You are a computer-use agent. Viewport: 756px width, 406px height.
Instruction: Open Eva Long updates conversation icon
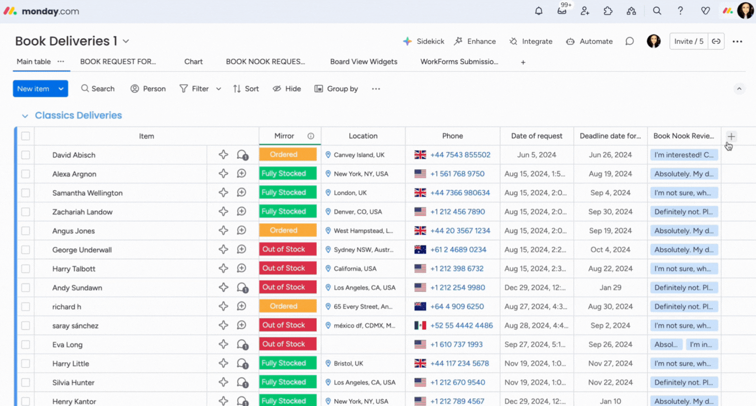[242, 345]
